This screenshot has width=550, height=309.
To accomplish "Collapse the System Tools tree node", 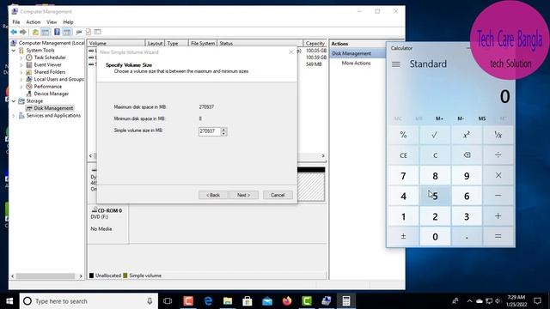I will tap(14, 51).
